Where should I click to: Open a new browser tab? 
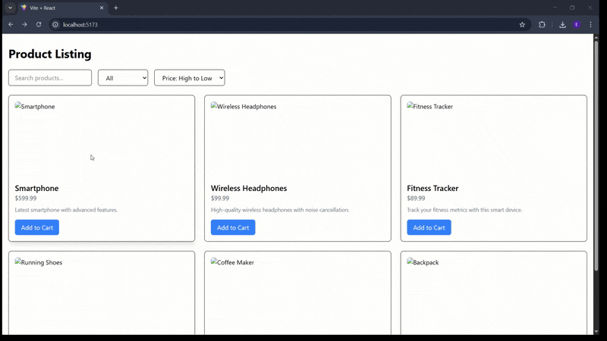coord(116,8)
